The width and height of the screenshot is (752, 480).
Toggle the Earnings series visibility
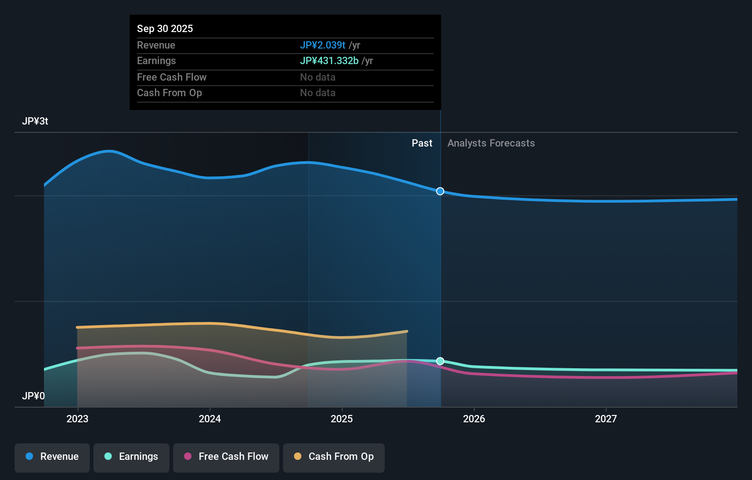131,457
